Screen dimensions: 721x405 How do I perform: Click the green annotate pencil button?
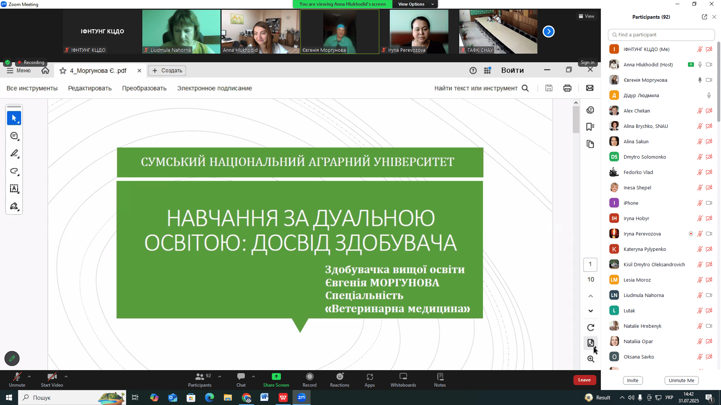(12, 358)
